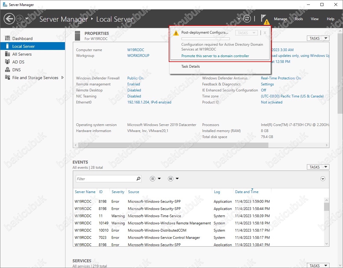
Task: Open the View menu
Action: (x=314, y=19)
